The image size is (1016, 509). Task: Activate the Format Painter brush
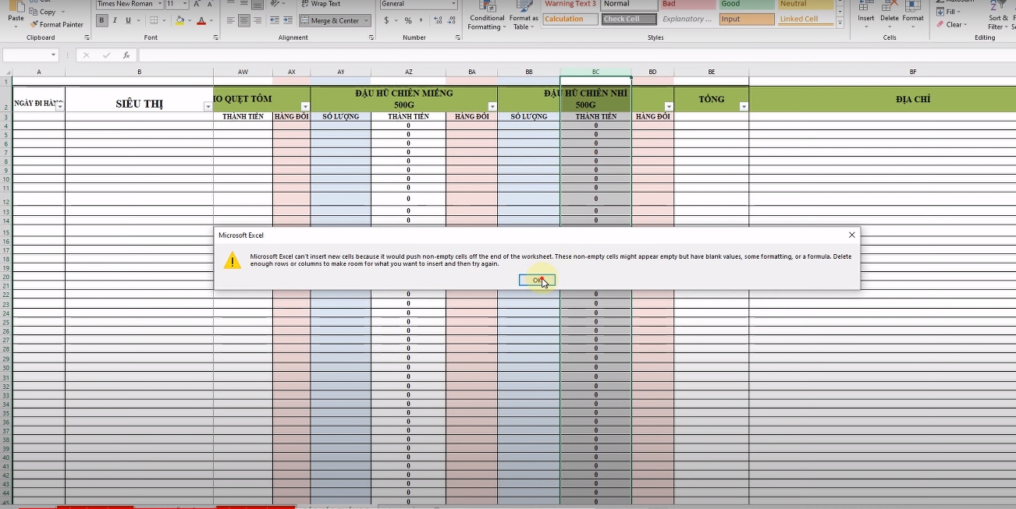click(57, 24)
